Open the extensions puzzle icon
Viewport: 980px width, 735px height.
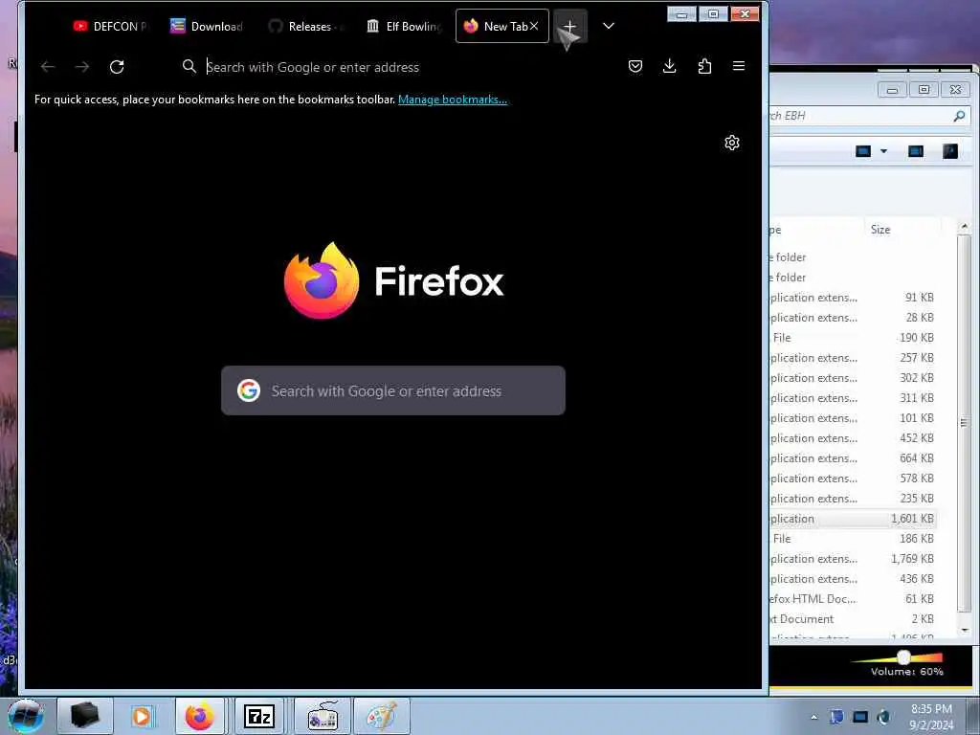(704, 66)
